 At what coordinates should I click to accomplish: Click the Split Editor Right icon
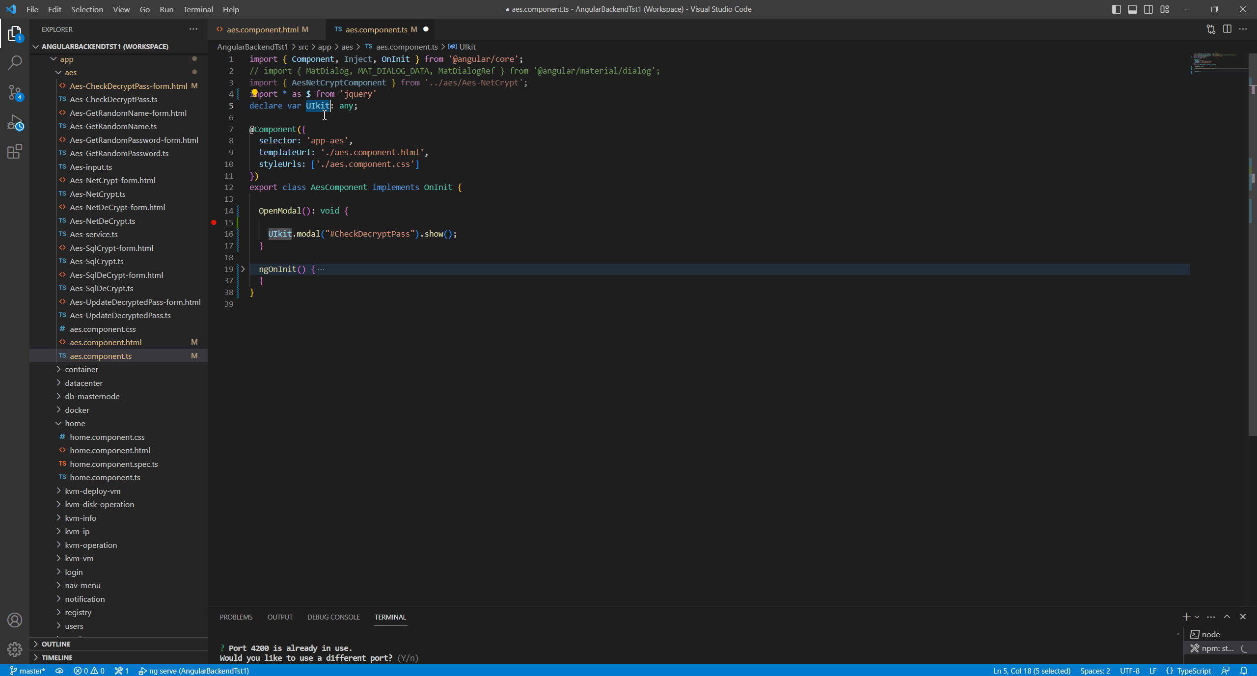(x=1227, y=29)
